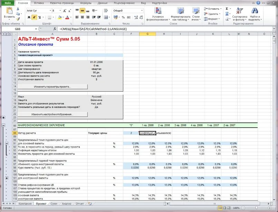
Task: Click the Paste (Вставить) clipboard icon
Action: click(x=9, y=11)
